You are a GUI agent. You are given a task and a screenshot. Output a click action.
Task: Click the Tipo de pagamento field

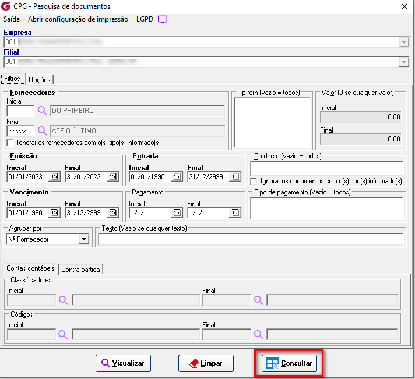click(x=326, y=208)
